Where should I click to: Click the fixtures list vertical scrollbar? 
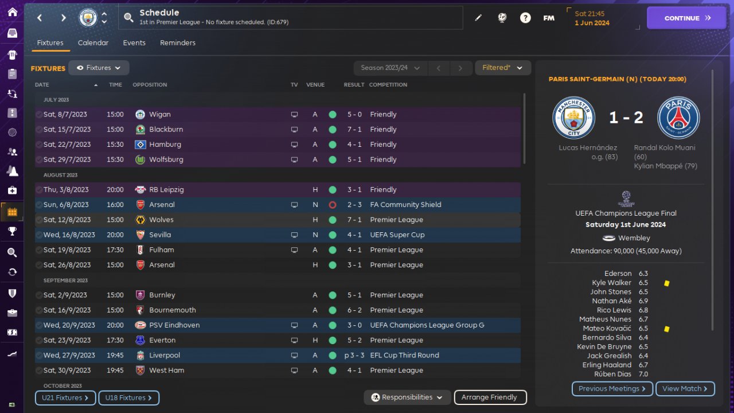tap(524, 129)
